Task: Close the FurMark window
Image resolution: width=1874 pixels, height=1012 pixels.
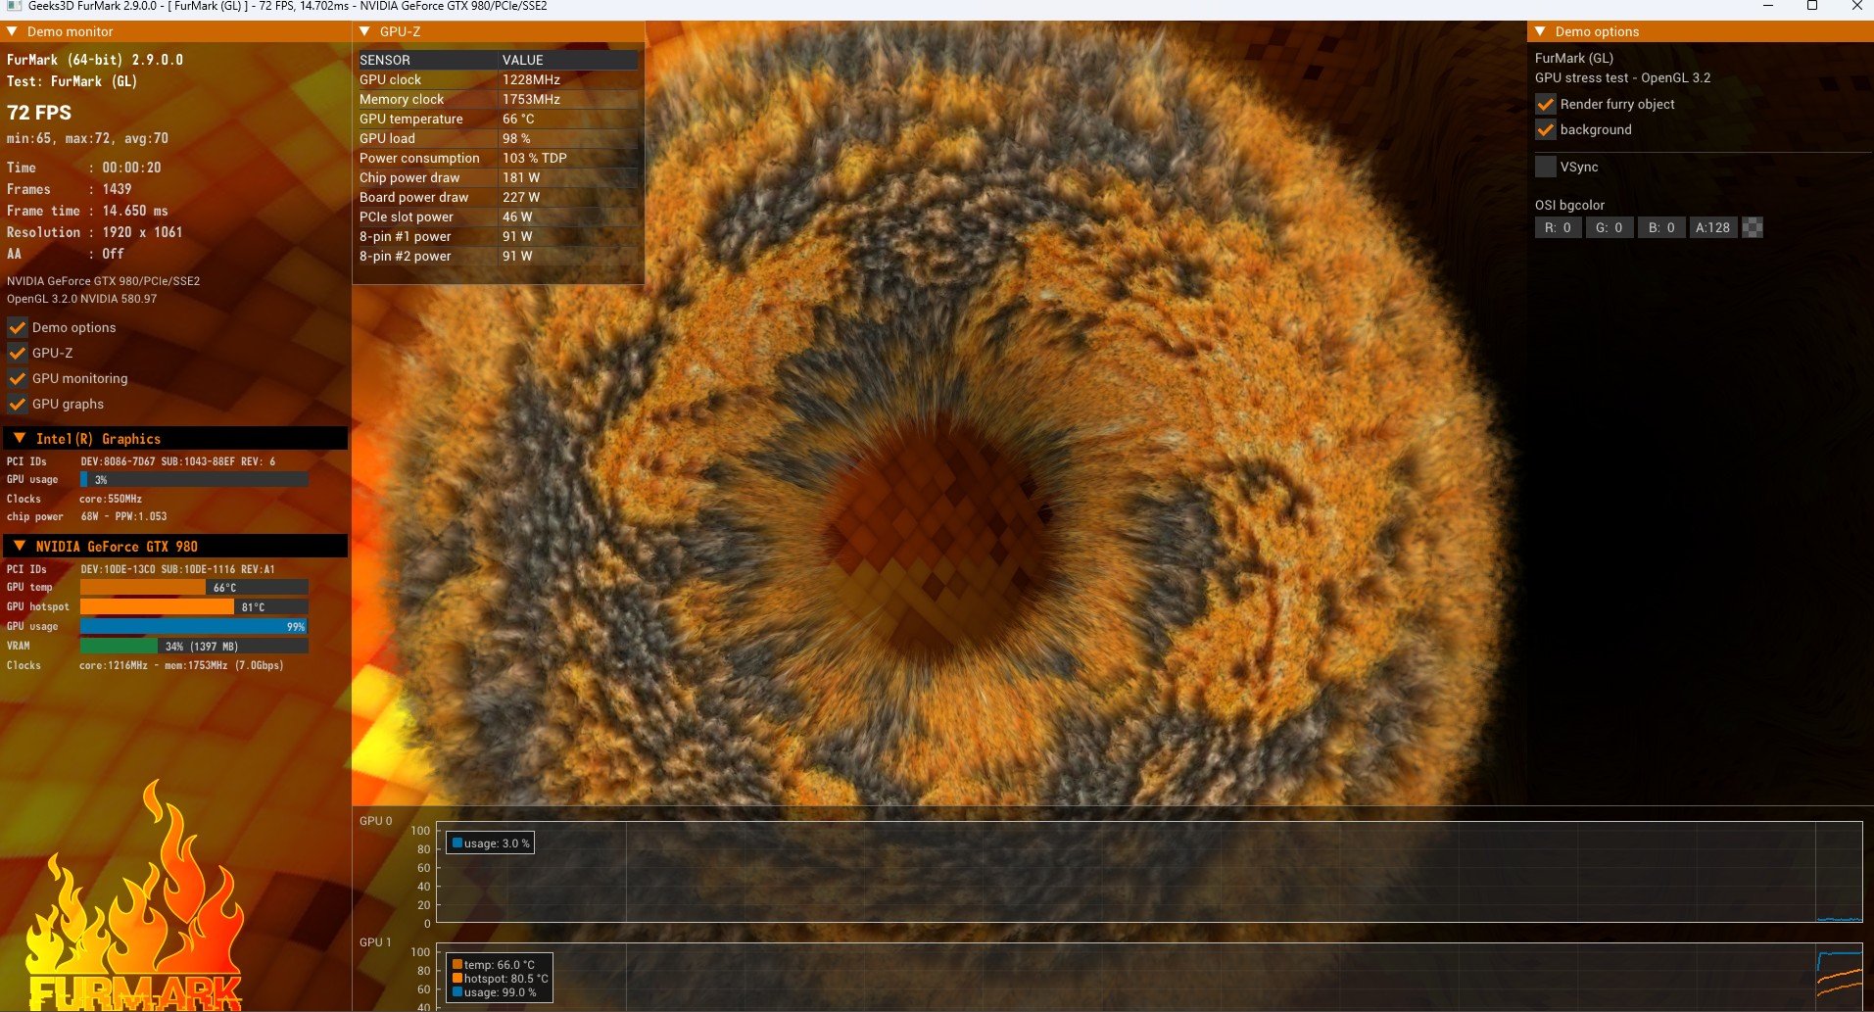Action: [1856, 6]
